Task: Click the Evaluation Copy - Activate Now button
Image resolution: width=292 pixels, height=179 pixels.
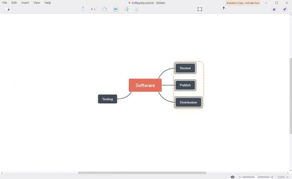Action: pos(243,3)
